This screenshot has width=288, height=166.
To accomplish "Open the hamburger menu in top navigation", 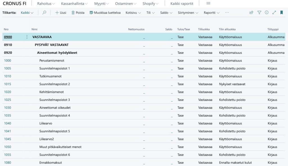I will pyautogui.click(x=208, y=4).
